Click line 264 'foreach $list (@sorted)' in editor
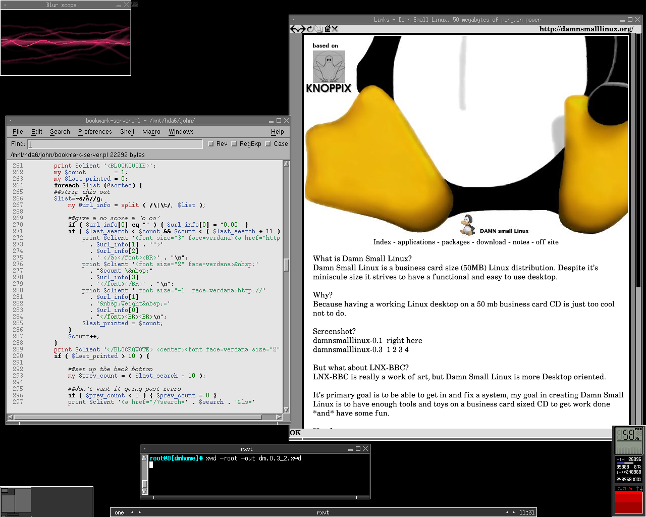 pos(98,185)
